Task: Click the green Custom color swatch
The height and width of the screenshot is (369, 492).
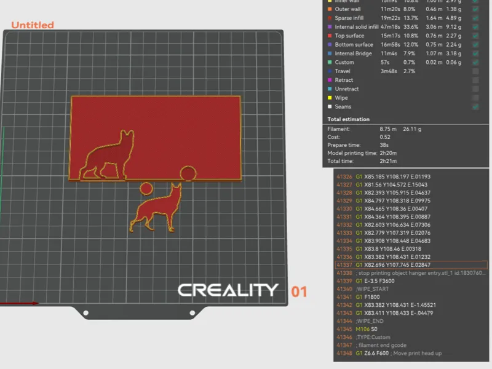Action: coord(330,63)
